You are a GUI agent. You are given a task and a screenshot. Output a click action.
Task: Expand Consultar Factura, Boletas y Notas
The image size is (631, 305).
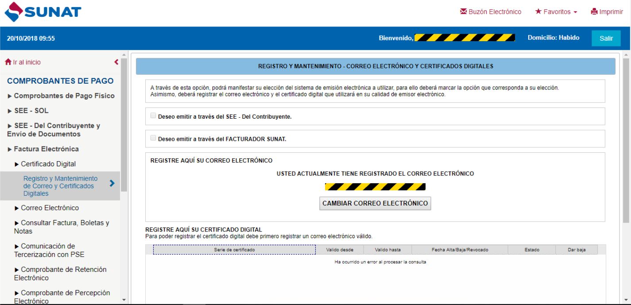click(x=62, y=227)
